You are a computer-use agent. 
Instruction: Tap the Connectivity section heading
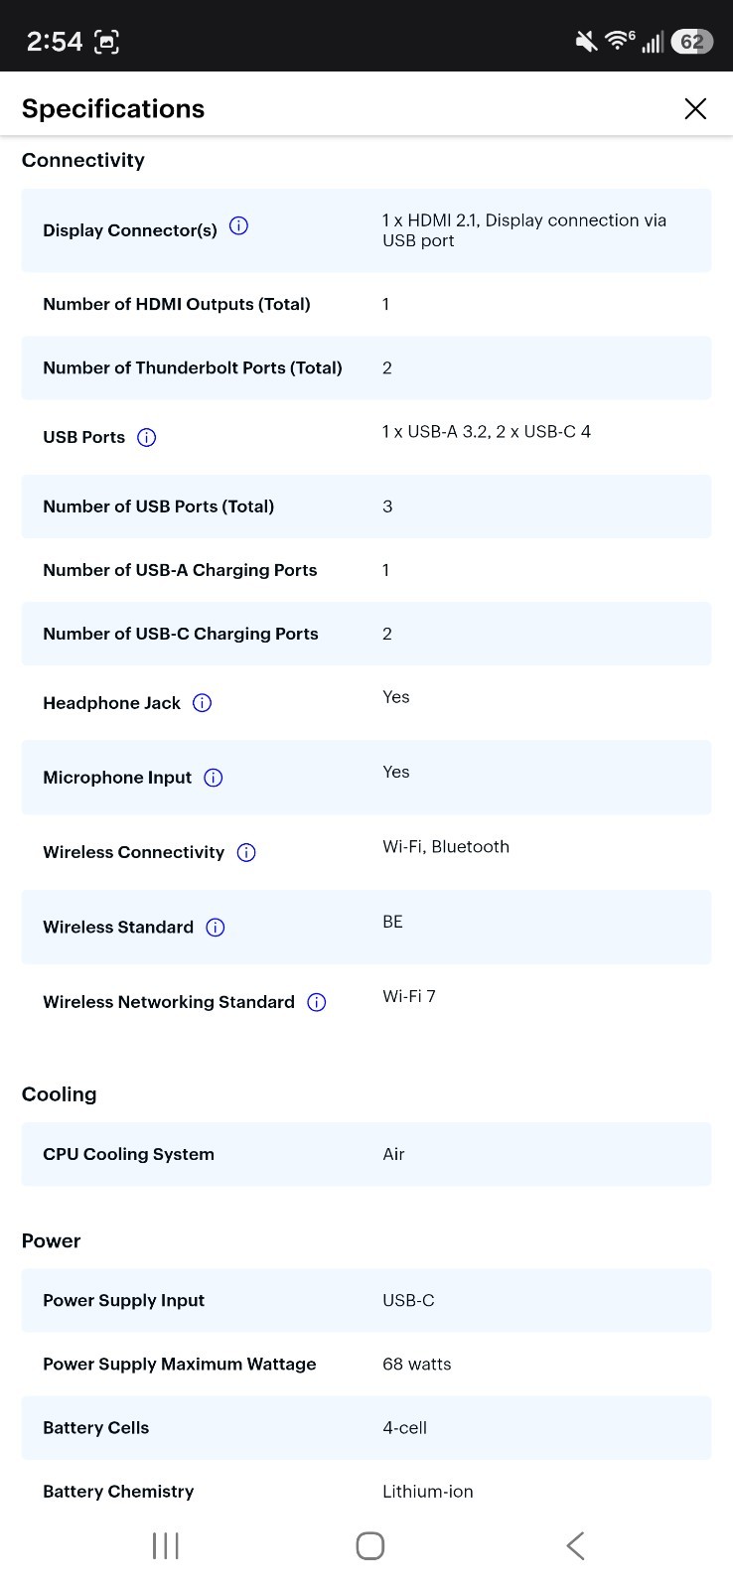(x=83, y=160)
